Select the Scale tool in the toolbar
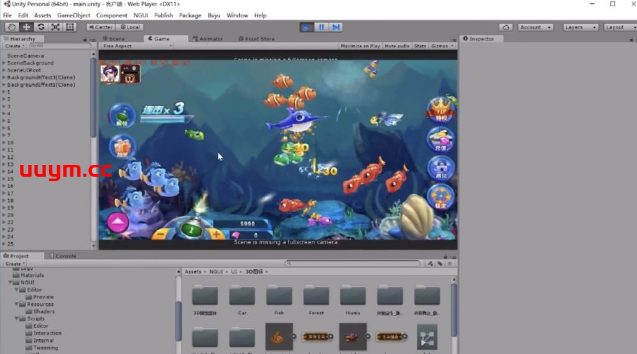Screen dimensions: 637x354 click(x=55, y=27)
